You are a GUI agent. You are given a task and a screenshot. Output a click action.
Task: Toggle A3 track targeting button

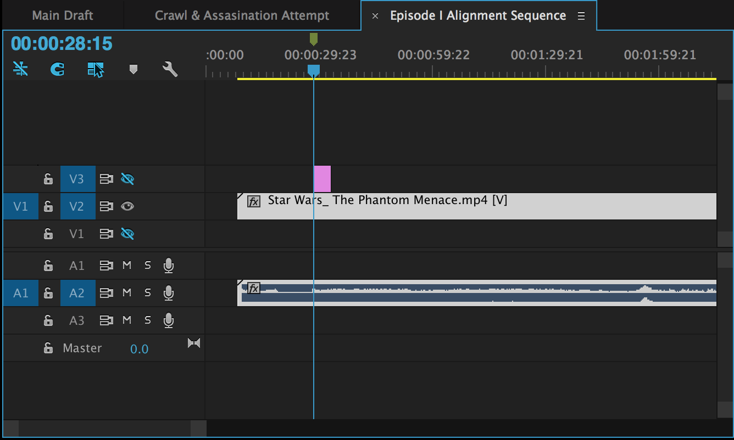pos(77,320)
